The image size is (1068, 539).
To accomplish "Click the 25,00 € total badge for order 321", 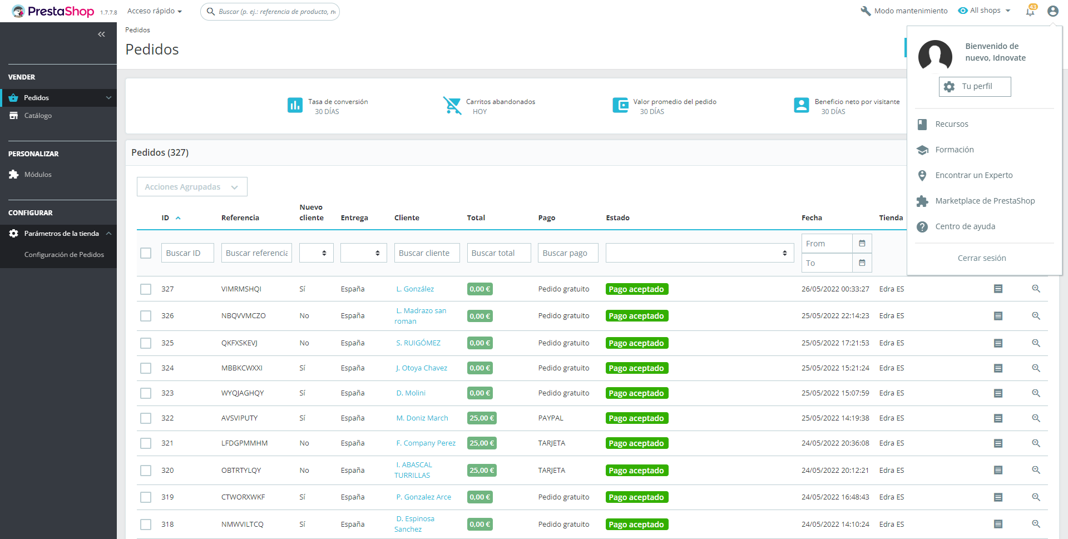I will tap(481, 443).
